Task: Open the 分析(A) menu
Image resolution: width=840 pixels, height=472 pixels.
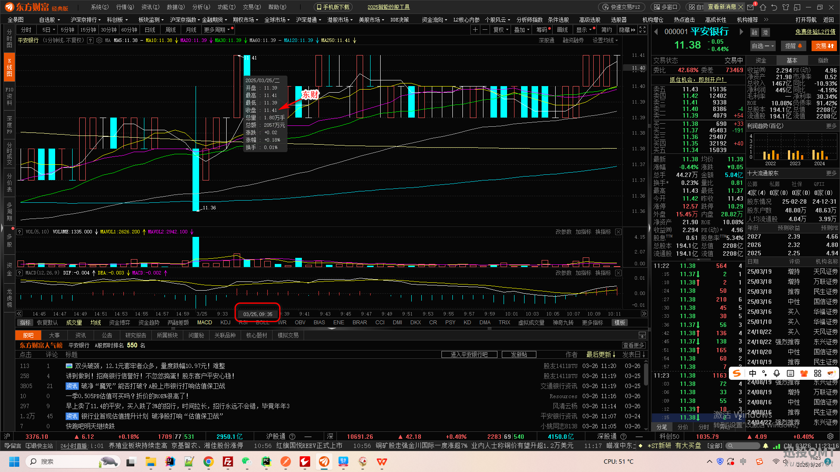Action: pos(201,7)
